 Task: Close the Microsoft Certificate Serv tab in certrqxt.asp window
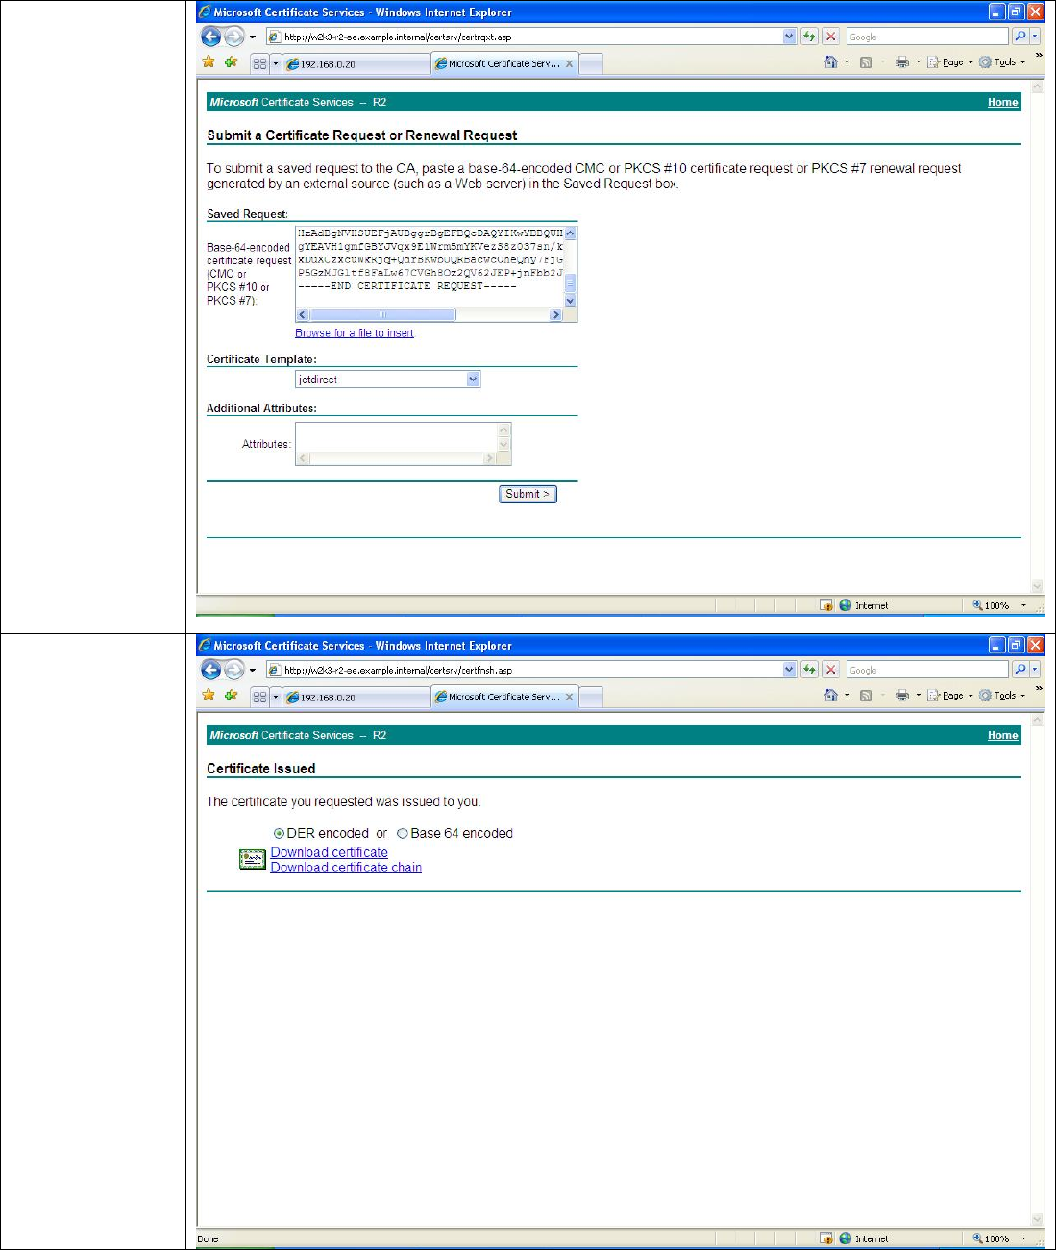click(569, 64)
